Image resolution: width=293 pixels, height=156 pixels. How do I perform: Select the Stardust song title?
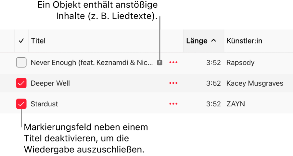(x=44, y=104)
